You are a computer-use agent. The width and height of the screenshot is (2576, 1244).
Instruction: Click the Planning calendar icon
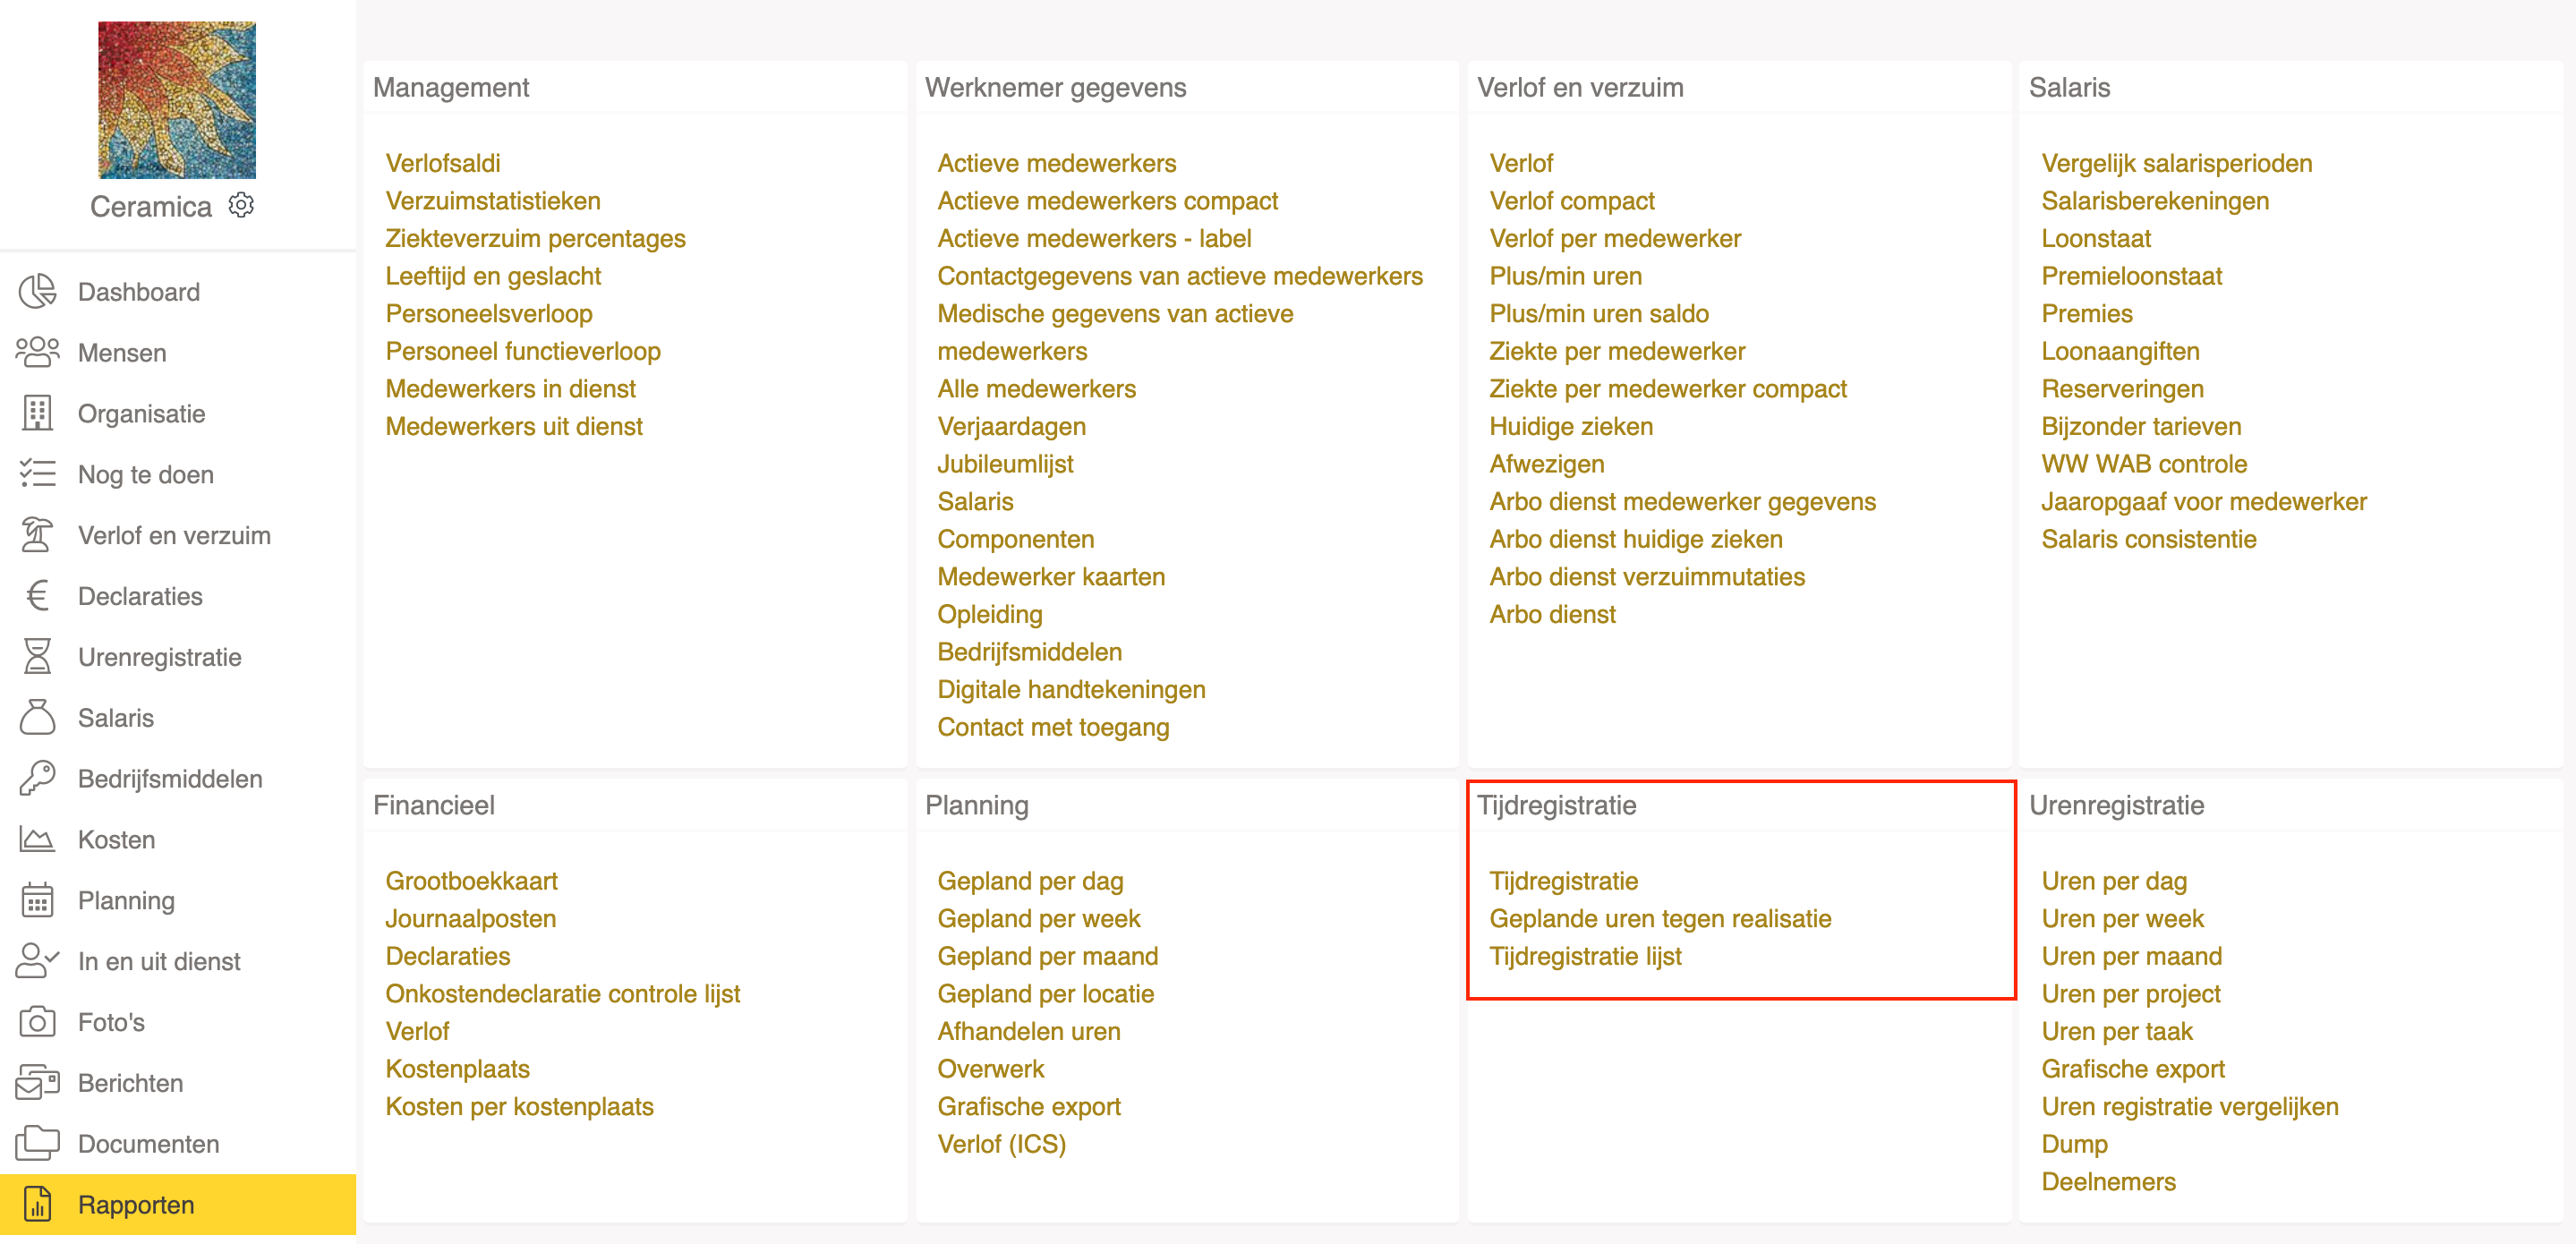pos(37,900)
